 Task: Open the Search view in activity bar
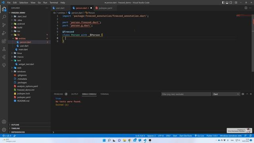pyautogui.click(x=4, y=17)
